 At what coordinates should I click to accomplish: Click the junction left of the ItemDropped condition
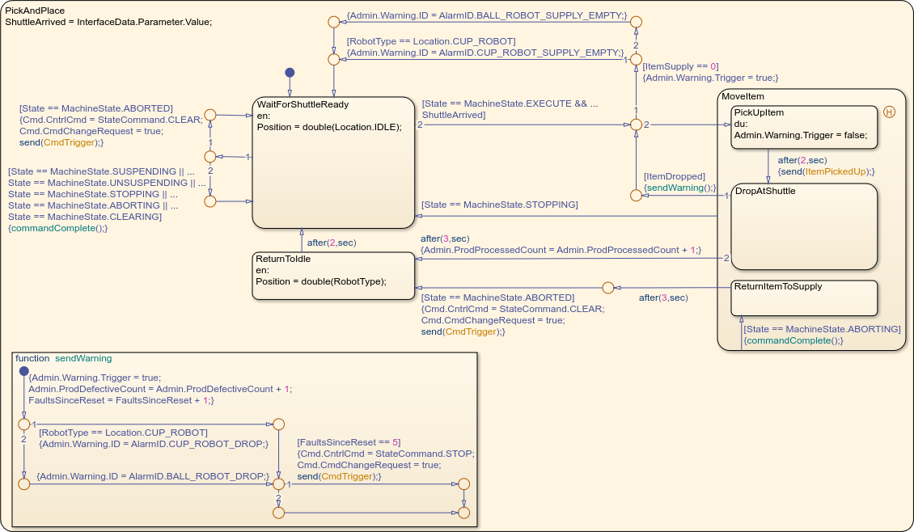point(636,195)
